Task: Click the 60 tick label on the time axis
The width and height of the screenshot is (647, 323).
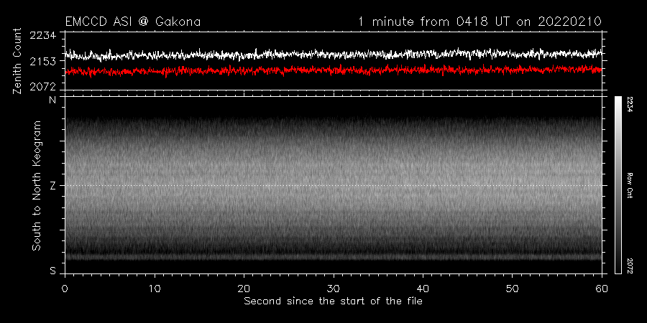Action: 602,288
